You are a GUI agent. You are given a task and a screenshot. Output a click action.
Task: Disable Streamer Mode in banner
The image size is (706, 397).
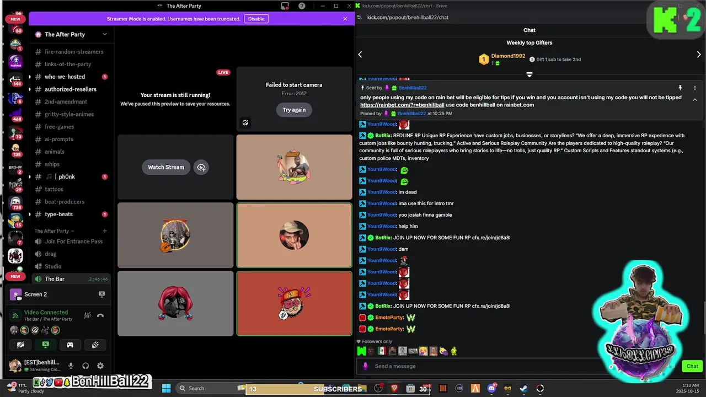point(256,19)
